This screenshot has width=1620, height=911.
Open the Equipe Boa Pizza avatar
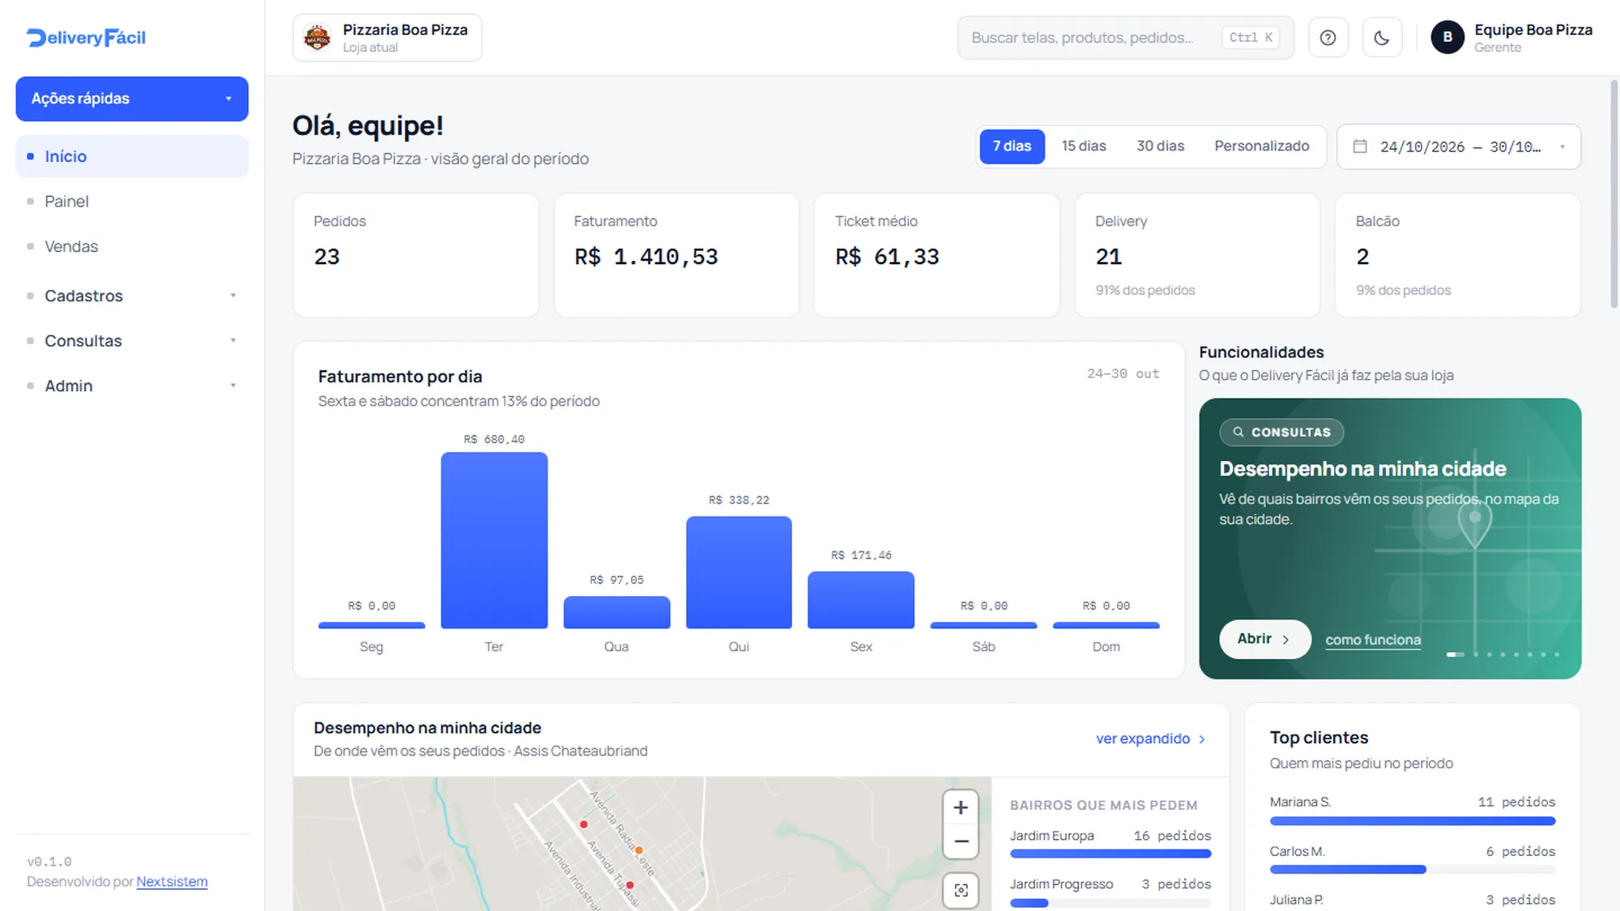(1447, 37)
